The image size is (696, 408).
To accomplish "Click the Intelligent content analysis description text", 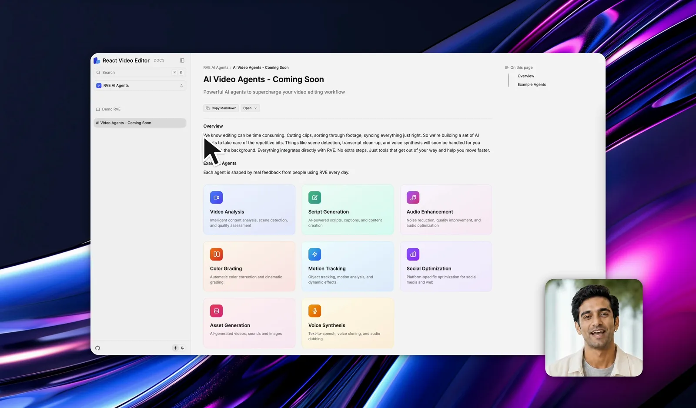I will 249,223.
